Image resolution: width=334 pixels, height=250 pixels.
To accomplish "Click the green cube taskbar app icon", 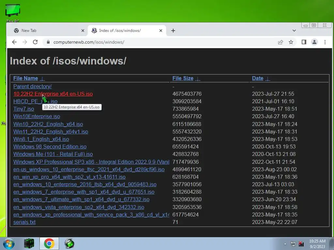I will point(29,243).
